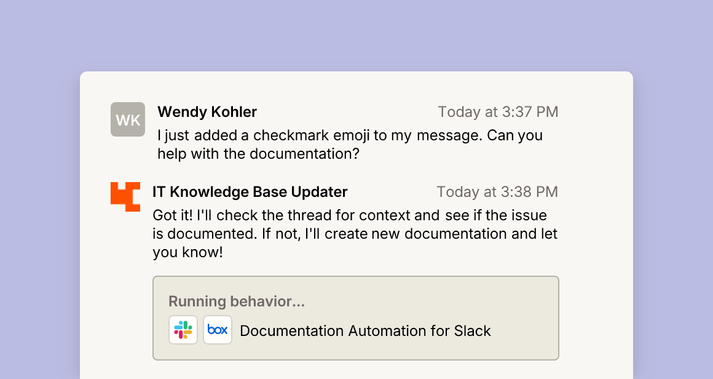Viewport: 713px width, 379px height.
Task: Click the Box icon in running behavior card
Action: 218,330
